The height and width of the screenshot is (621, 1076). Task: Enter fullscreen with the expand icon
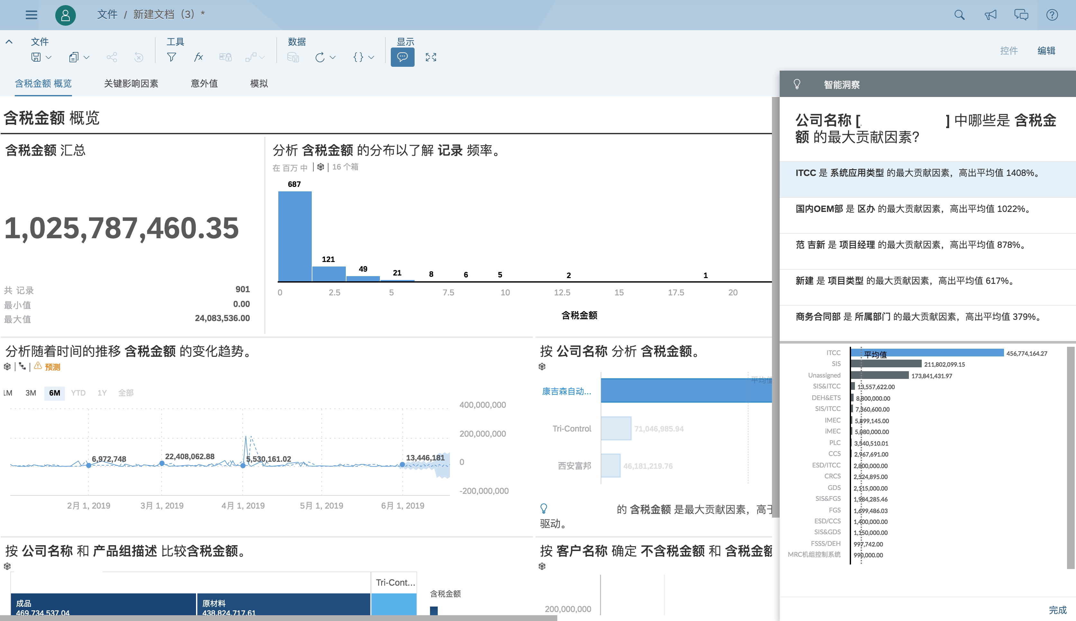click(431, 57)
